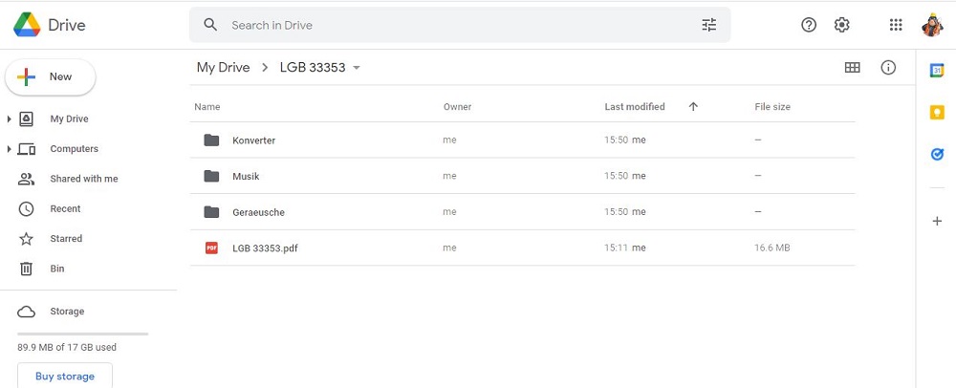This screenshot has height=388, width=956.
Task: Click the Recent clock icon
Action: (26, 209)
